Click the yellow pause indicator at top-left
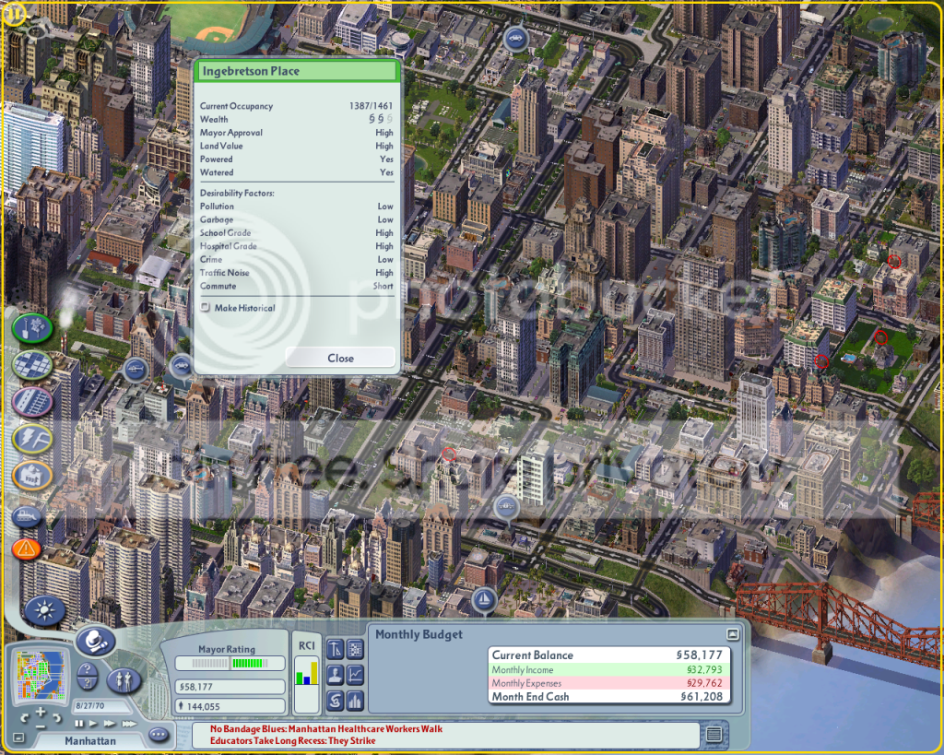944x755 pixels. pyautogui.click(x=12, y=13)
